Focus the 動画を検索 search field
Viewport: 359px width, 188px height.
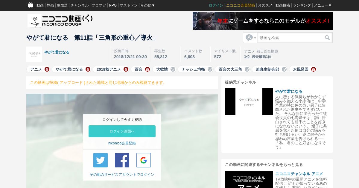click(x=290, y=38)
